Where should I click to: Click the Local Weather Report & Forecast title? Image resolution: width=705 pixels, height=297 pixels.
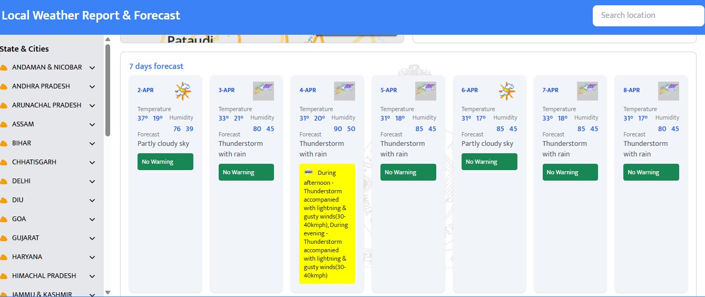(x=91, y=16)
